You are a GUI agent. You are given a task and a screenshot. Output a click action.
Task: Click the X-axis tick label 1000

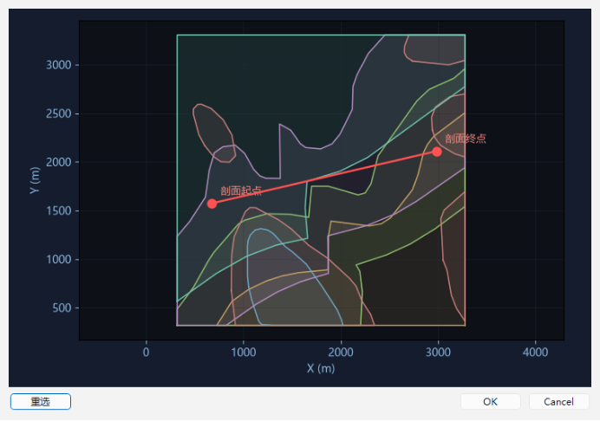(244, 352)
